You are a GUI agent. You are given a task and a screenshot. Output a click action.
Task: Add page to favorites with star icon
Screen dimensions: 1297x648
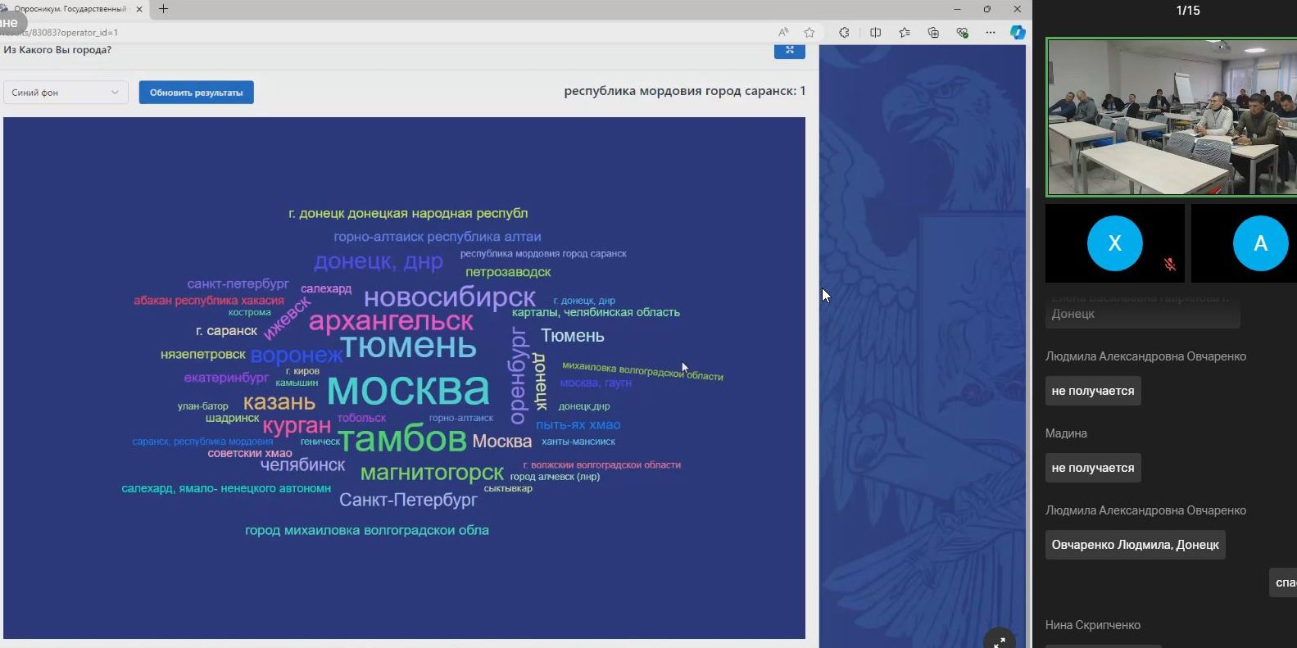(809, 33)
